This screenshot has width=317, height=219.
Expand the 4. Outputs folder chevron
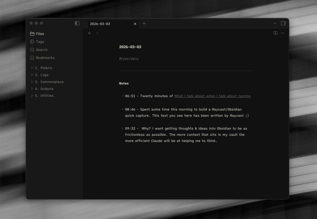[32, 89]
